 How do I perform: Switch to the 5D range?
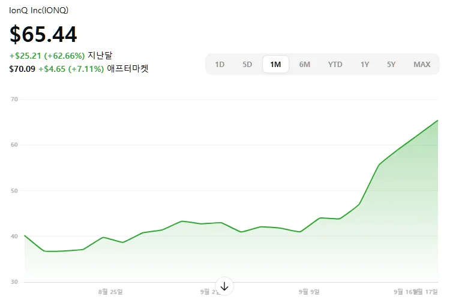247,64
